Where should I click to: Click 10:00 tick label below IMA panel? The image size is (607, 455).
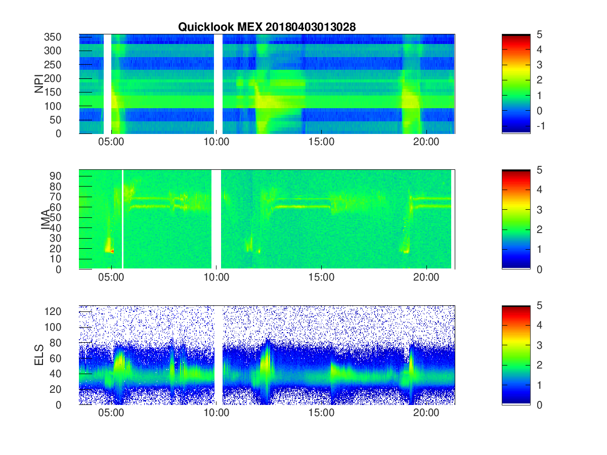[x=216, y=278]
